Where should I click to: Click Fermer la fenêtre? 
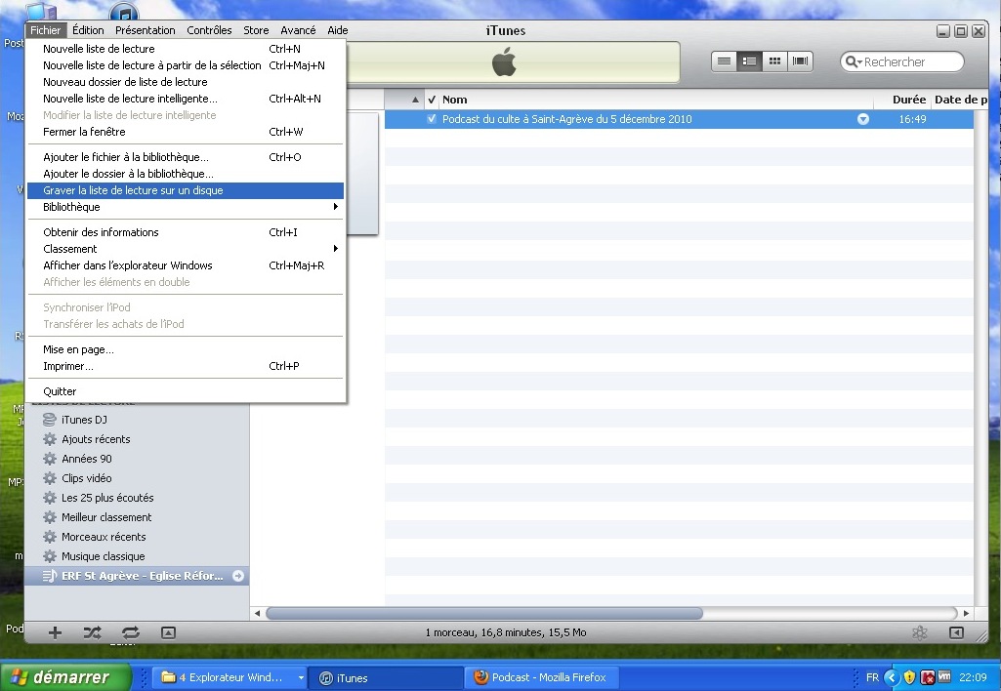[x=186, y=132]
